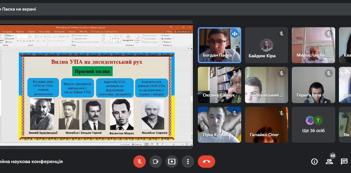This screenshot has height=173, width=351.
Task: Click the Прямий вплив green box on slide
Action: point(92,71)
